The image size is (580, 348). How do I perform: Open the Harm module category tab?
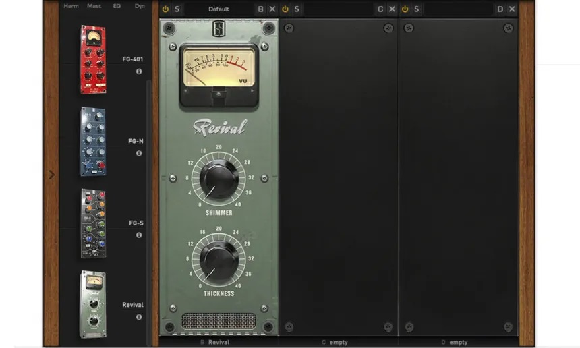coord(71,6)
